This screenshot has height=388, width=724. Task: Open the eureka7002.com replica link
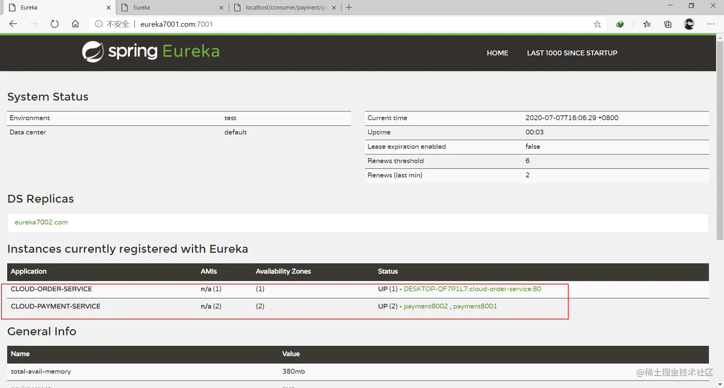(x=41, y=222)
